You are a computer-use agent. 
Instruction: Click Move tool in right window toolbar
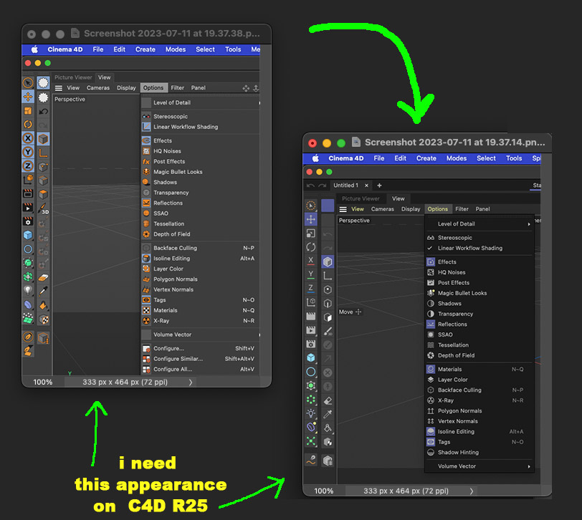point(310,219)
